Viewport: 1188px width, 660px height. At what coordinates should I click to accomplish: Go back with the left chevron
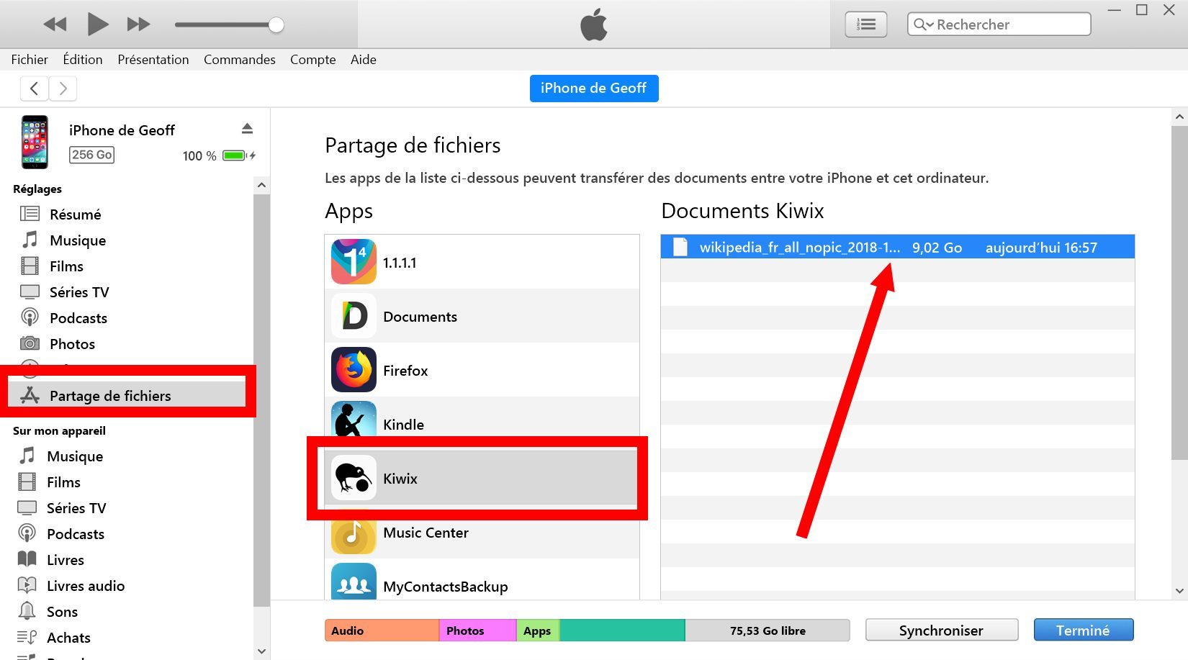34,89
